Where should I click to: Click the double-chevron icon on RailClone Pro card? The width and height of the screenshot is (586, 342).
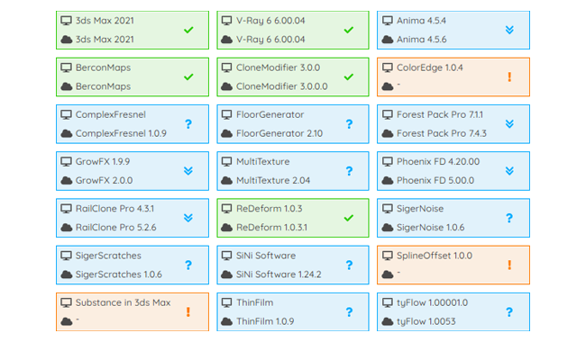coord(188,218)
